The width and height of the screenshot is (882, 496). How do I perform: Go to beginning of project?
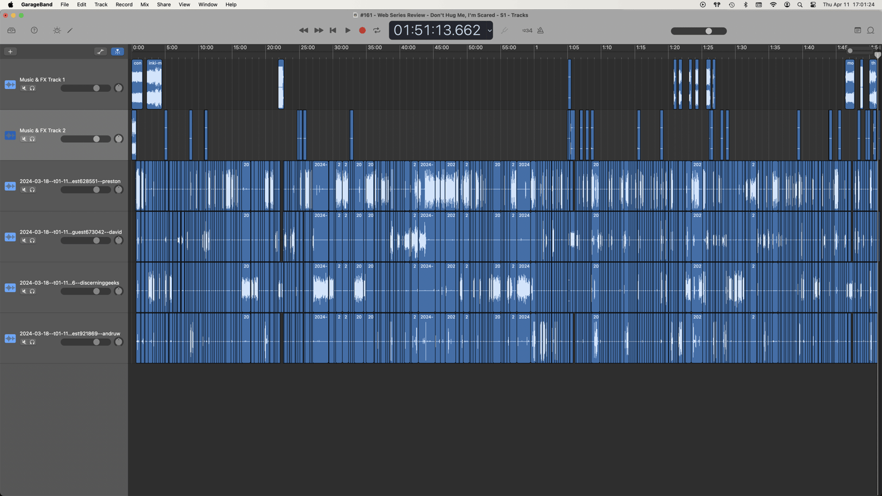pos(333,30)
